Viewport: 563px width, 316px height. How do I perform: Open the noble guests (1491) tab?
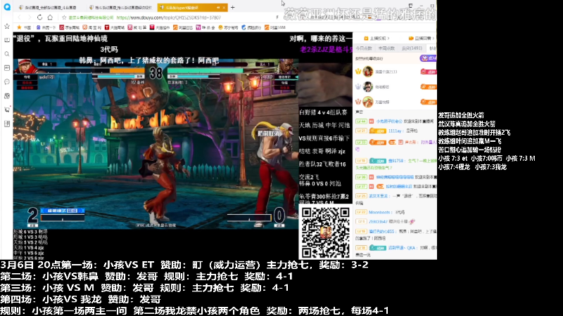412,48
